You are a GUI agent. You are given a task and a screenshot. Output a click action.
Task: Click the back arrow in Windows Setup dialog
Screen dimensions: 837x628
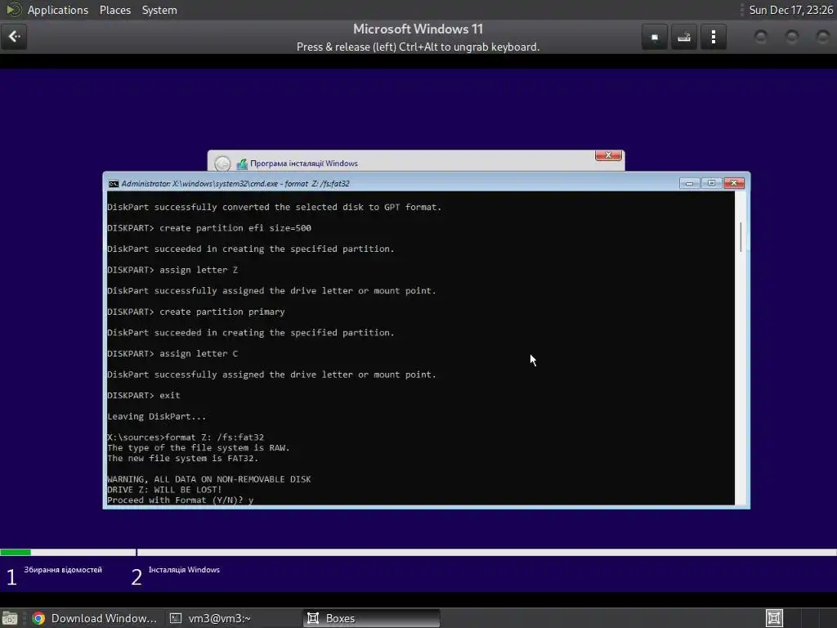point(222,164)
